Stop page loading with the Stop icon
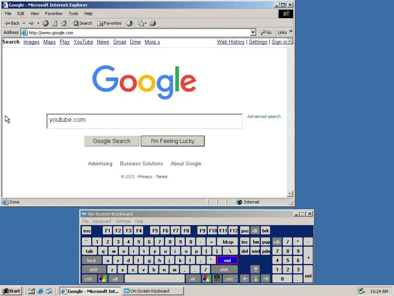The image size is (394, 296). click(x=45, y=23)
